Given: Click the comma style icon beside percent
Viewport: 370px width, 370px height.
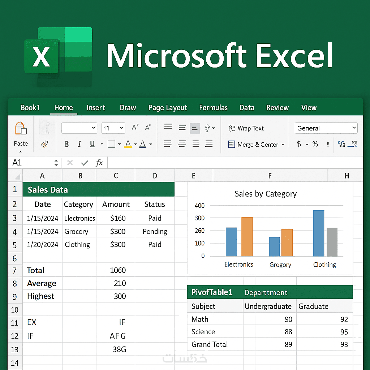Looking at the screenshot, I should (x=328, y=144).
